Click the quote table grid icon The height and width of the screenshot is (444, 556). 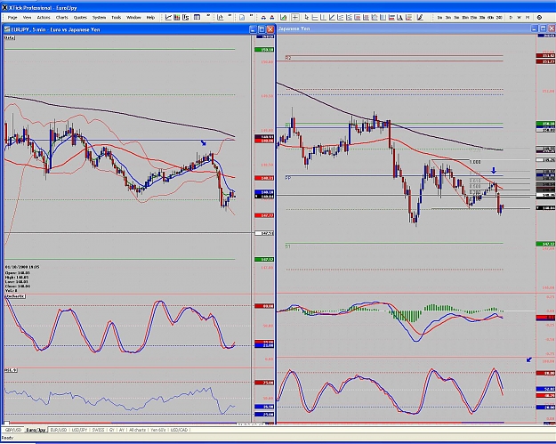click(197, 18)
